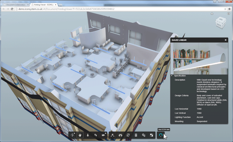Screen dimensions: 233x142
Task: Switch to the Document Collaboration tab
Action: tap(15, 5)
